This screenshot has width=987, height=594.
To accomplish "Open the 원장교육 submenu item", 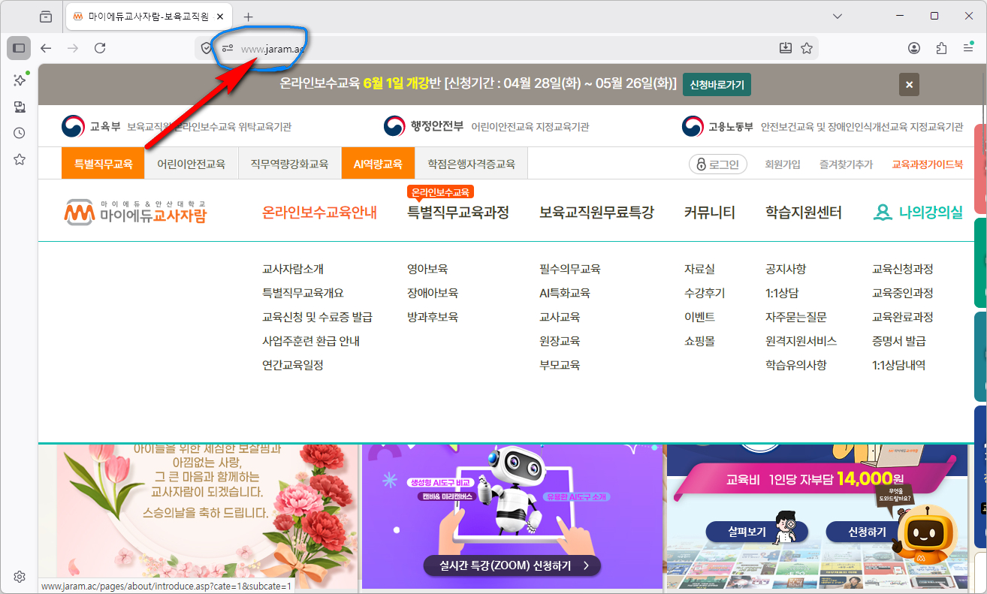I will 560,341.
